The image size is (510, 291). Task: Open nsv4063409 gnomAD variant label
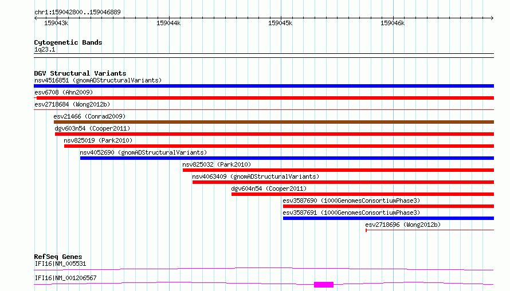[256, 176]
